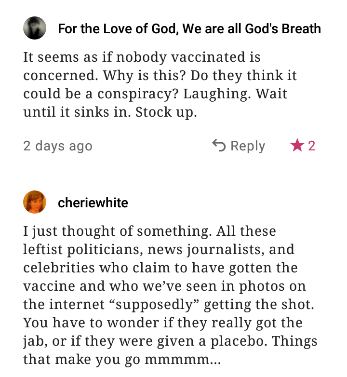Open the "For the Love of God" author name
This screenshot has width=347, height=377.
[x=189, y=29]
